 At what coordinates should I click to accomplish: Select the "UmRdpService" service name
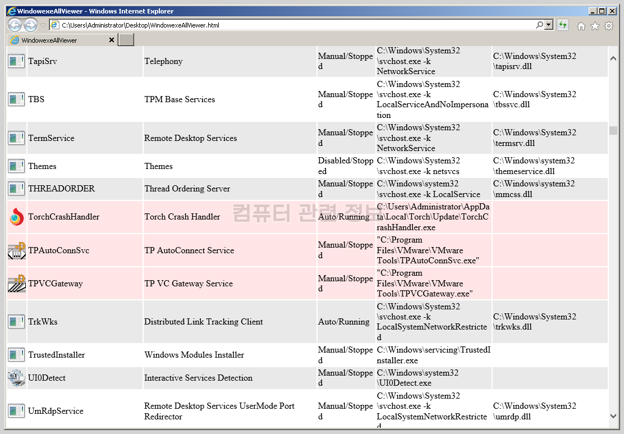click(x=56, y=411)
